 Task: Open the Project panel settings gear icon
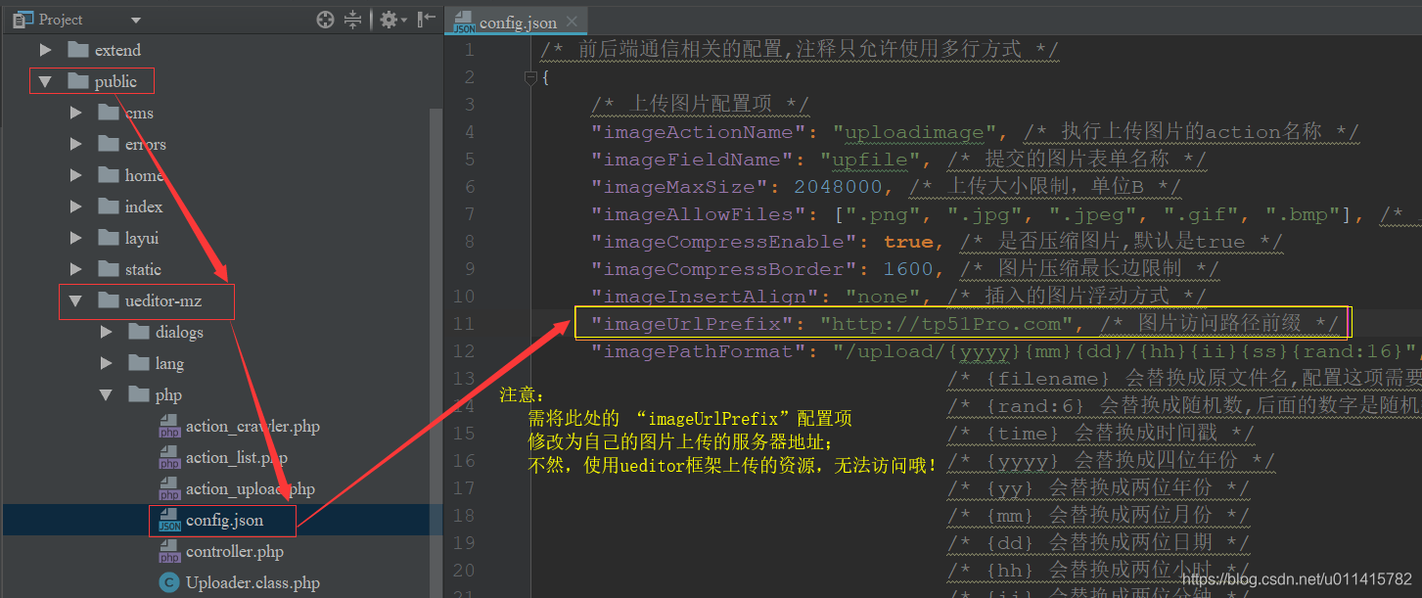tap(388, 19)
